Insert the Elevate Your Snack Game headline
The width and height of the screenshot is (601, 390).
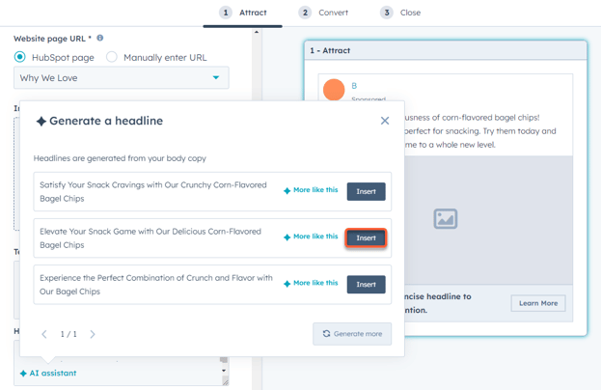tap(366, 237)
